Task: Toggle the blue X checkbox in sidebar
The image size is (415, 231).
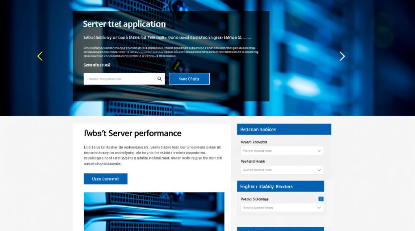Action: [x=321, y=199]
